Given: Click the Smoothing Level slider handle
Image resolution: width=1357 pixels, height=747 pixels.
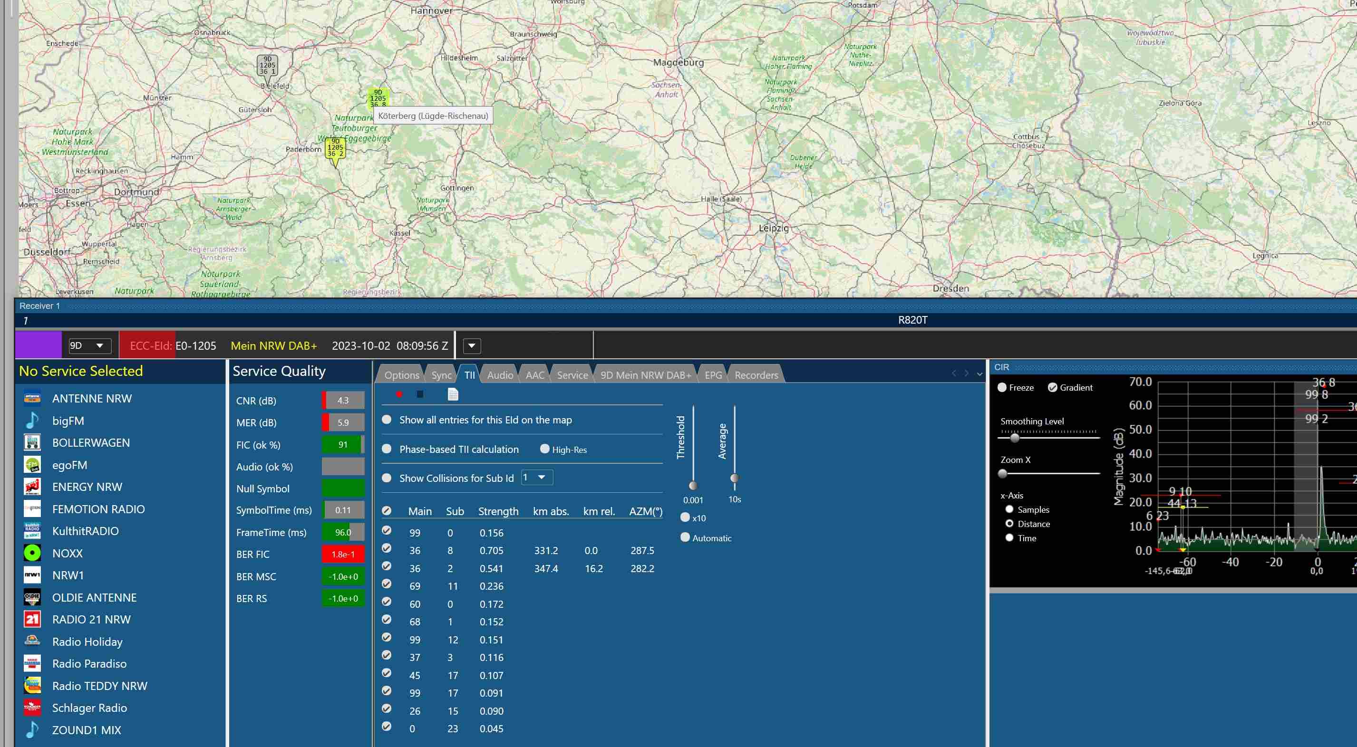Looking at the screenshot, I should [1015, 438].
